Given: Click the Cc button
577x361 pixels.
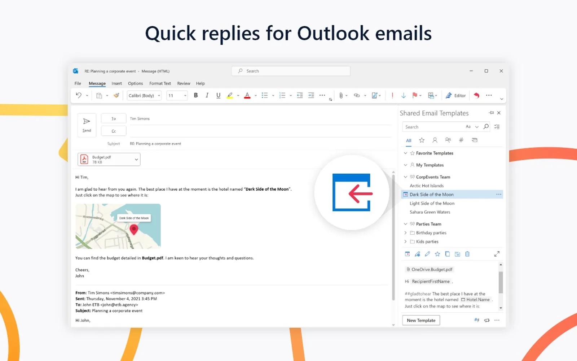Looking at the screenshot, I should (114, 131).
